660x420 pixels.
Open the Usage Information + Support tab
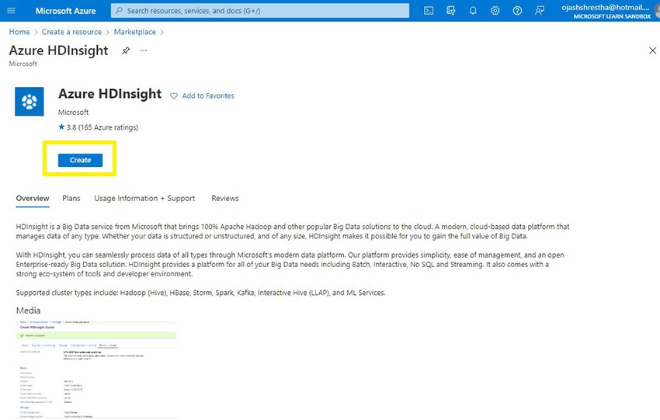144,198
